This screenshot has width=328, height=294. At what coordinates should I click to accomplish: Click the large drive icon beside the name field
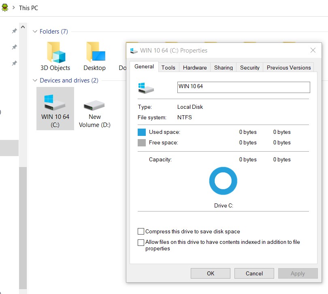[x=146, y=88]
